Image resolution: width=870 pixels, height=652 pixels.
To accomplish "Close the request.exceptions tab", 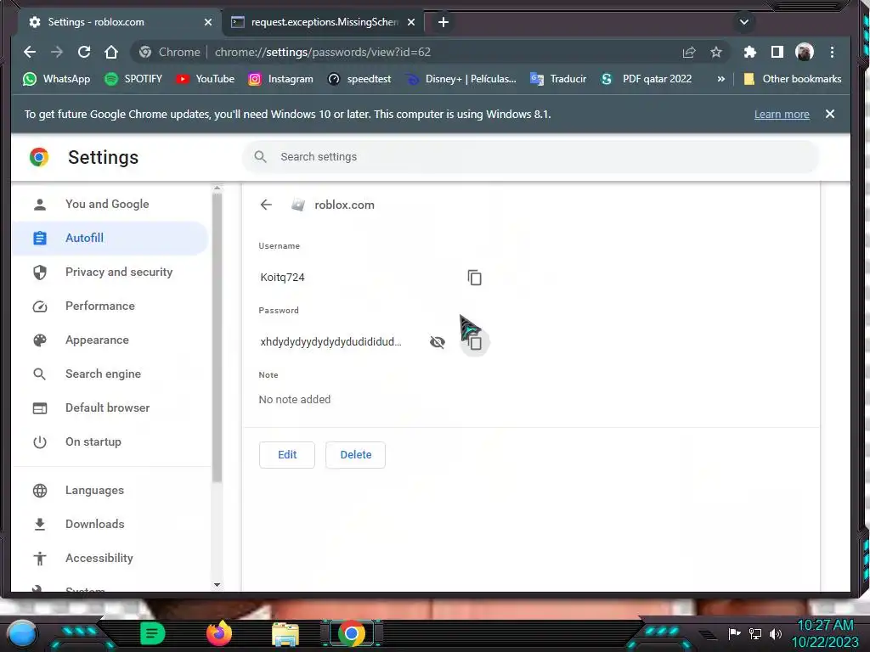I will pyautogui.click(x=411, y=22).
